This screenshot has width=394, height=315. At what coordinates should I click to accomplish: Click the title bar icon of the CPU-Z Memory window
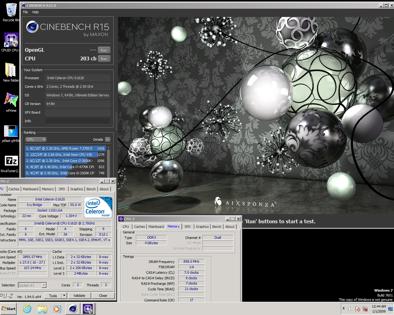[121, 219]
